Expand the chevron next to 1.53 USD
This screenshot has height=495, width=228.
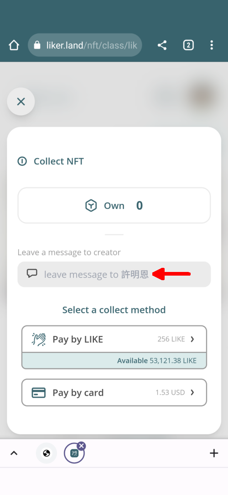point(192,393)
